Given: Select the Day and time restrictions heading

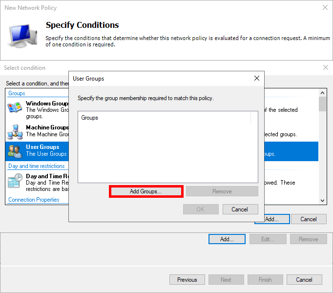Looking at the screenshot, I should pos(37,166).
